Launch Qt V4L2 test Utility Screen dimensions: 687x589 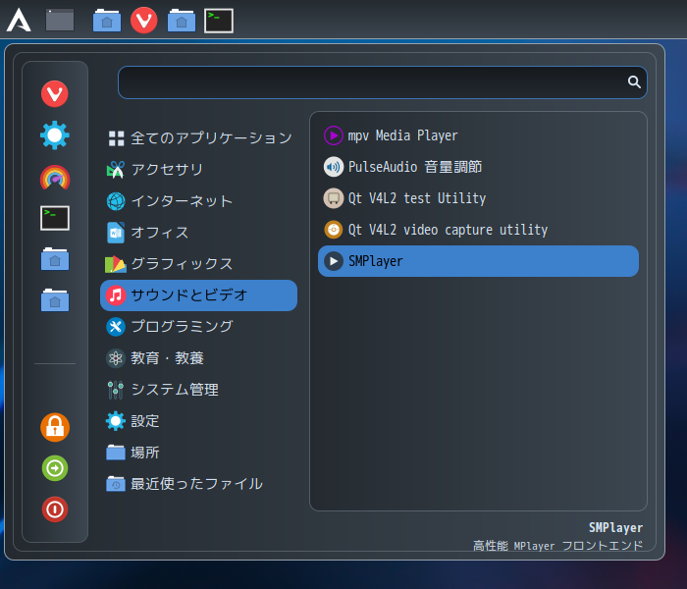[x=478, y=198]
